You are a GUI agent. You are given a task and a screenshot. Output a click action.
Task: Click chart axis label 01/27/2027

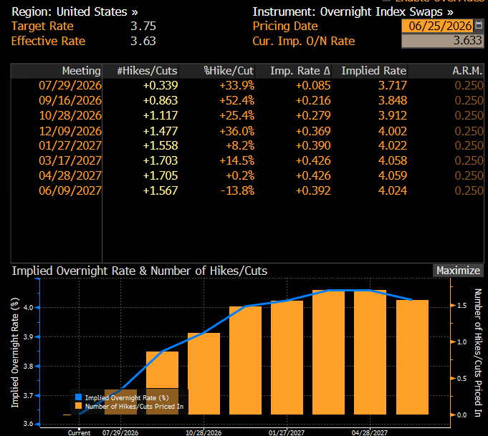287,432
